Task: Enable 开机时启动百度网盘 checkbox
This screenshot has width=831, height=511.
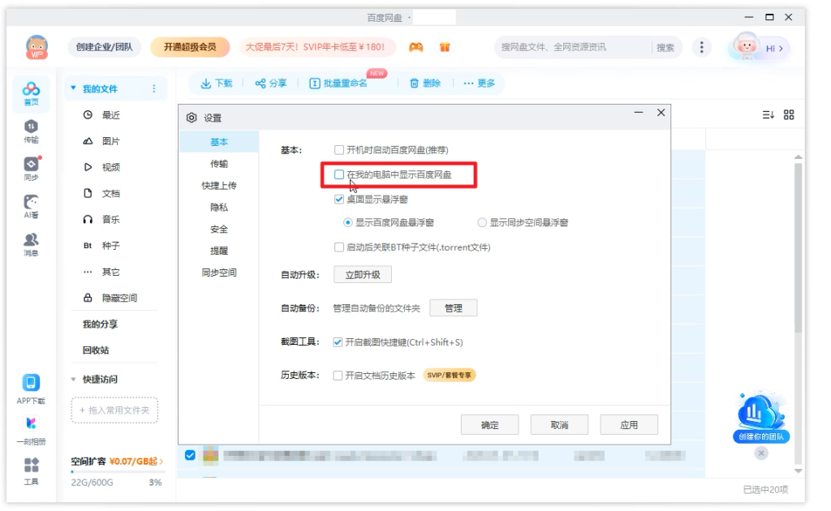Action: point(339,150)
